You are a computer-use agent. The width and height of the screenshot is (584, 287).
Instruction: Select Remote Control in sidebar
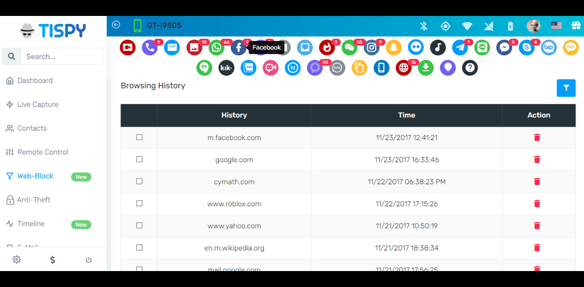coord(37,152)
